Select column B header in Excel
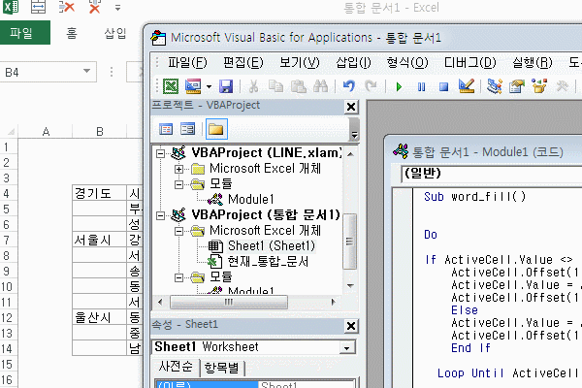582x388 pixels. 100,131
